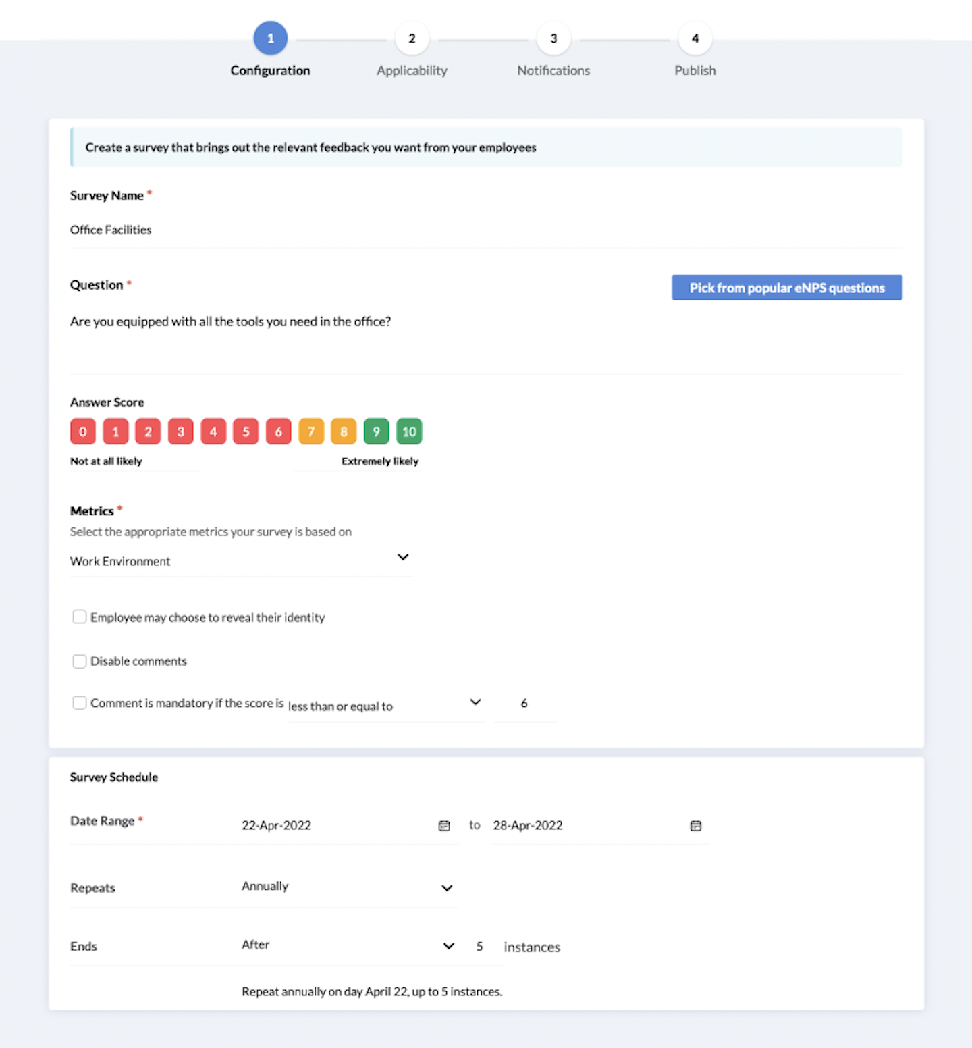Select answer score 3
This screenshot has width=972, height=1048.
click(x=181, y=431)
